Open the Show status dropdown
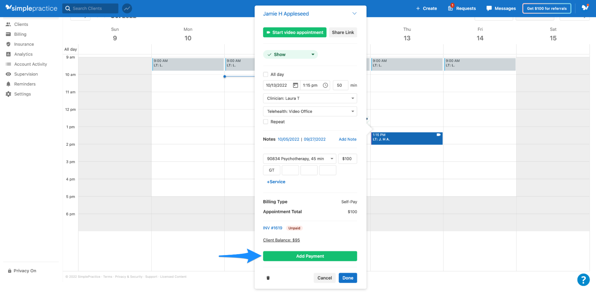This screenshot has width=596, height=292. (290, 55)
